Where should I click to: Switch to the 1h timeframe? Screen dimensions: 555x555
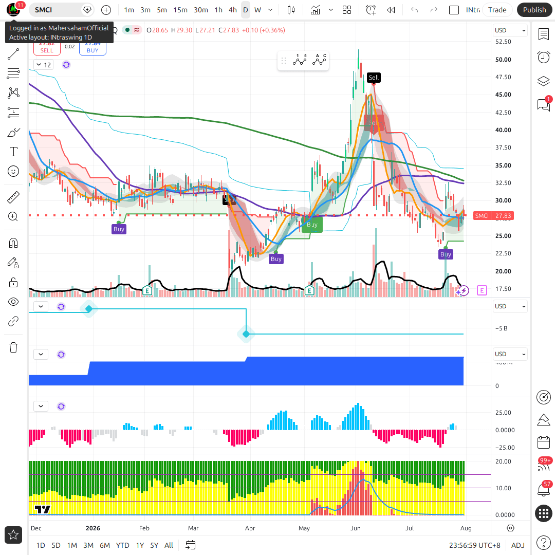coord(218,10)
